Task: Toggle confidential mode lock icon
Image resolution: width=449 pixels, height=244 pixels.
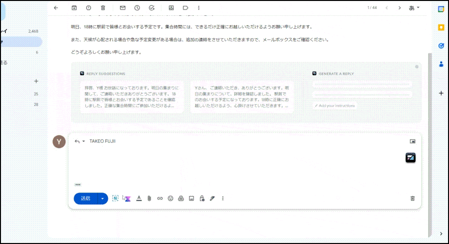Action: pos(202,198)
